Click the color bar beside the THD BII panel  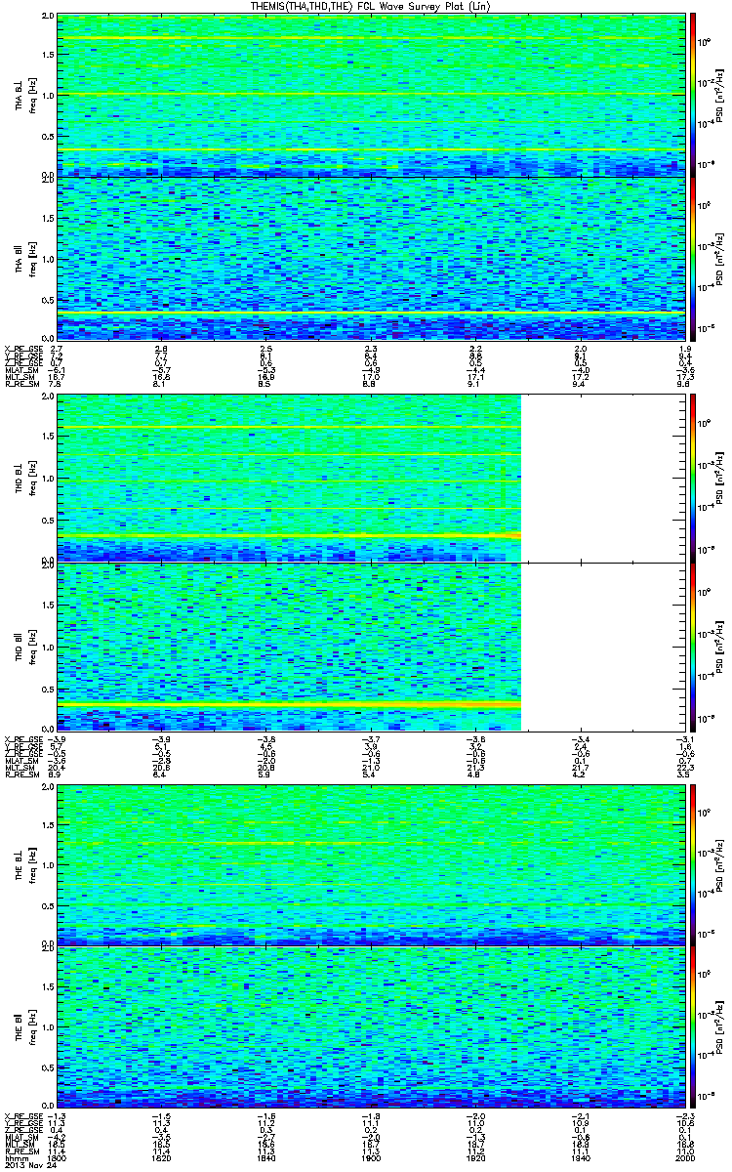[x=692, y=646]
